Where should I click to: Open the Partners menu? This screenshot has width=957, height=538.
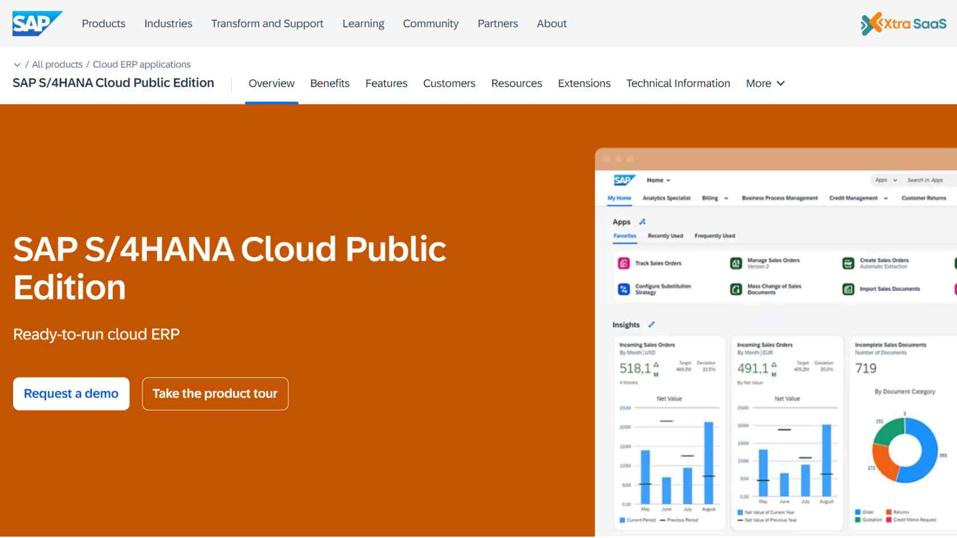click(498, 23)
